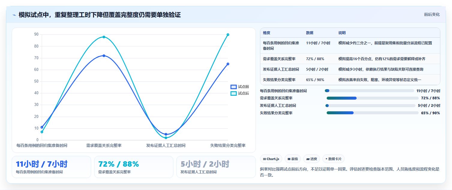Click the y-axis value 90
The image size is (452, 190).
coord(36,34)
